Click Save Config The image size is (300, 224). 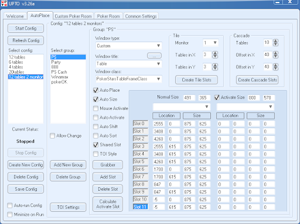[x=26, y=189]
